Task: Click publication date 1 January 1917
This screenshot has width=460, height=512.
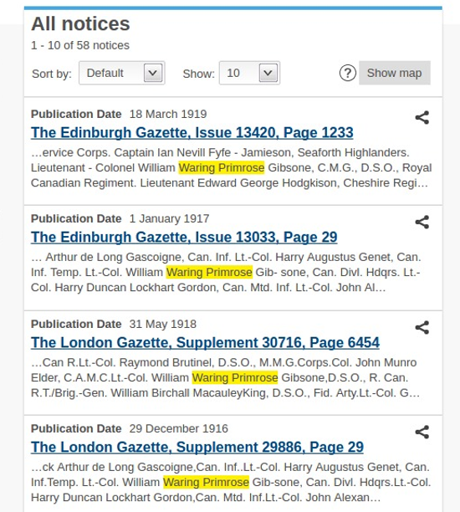Action: pos(169,218)
